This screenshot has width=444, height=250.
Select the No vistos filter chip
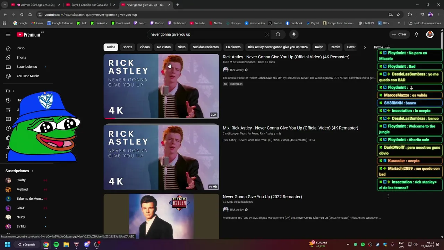pyautogui.click(x=164, y=47)
